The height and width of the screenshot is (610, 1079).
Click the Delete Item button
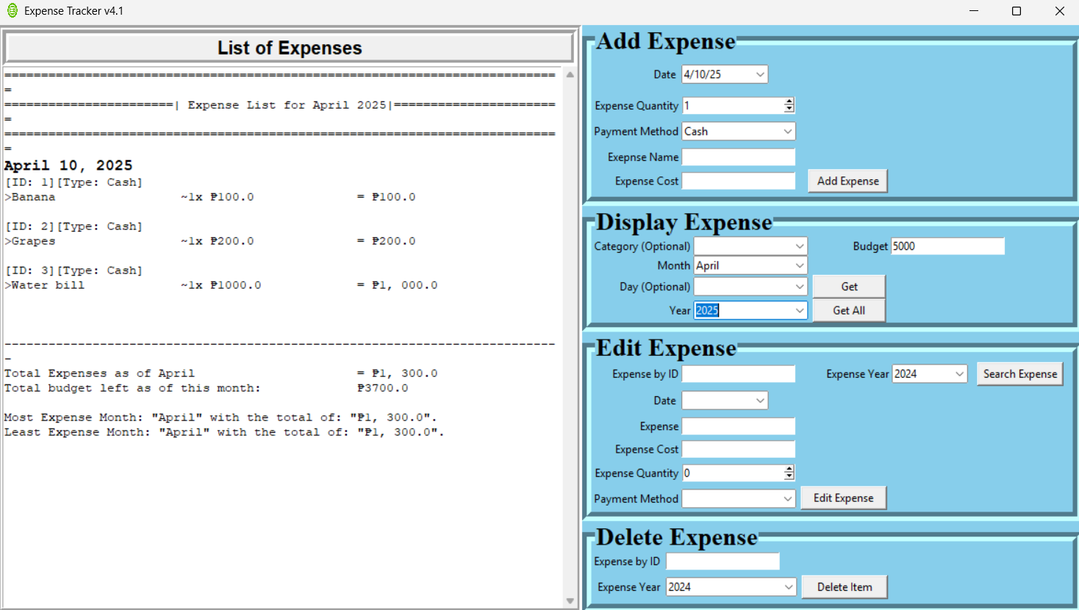(x=845, y=587)
